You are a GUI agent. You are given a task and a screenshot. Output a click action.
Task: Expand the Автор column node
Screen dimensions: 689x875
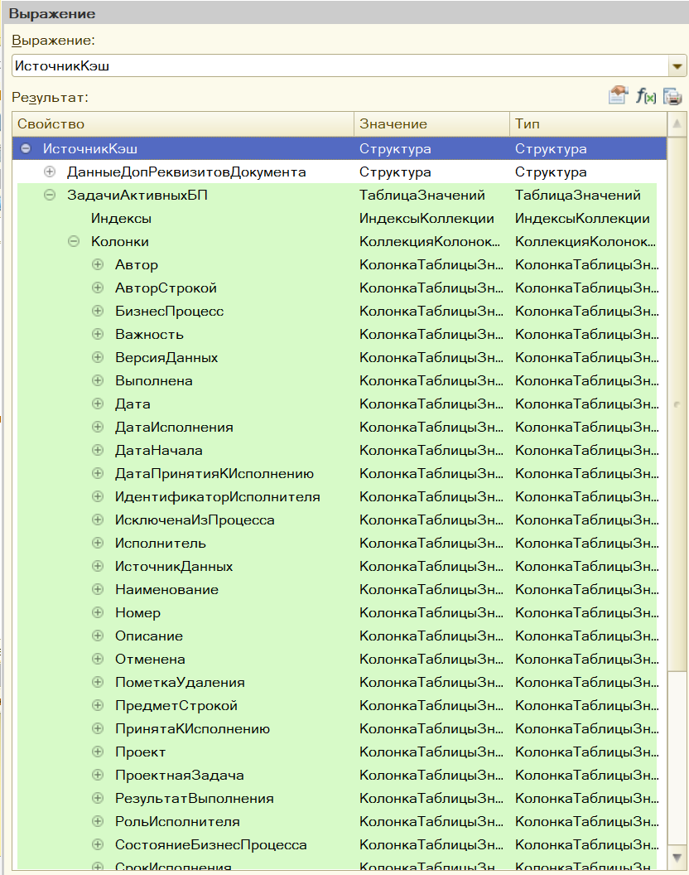pyautogui.click(x=98, y=265)
